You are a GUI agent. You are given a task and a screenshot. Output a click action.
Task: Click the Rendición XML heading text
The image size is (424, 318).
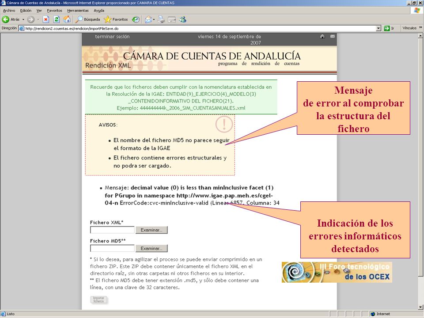[x=108, y=65]
